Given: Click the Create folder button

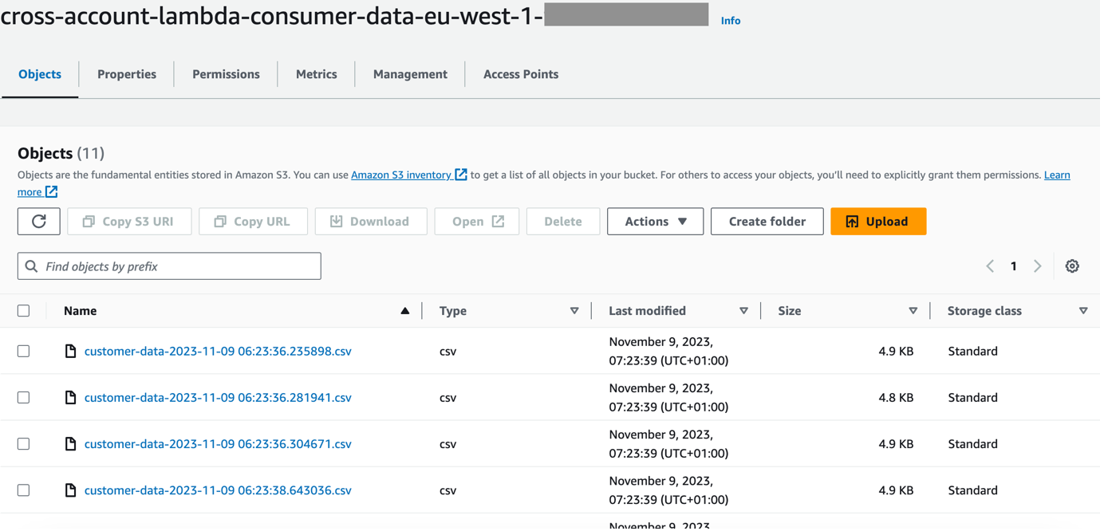Looking at the screenshot, I should pyautogui.click(x=767, y=222).
